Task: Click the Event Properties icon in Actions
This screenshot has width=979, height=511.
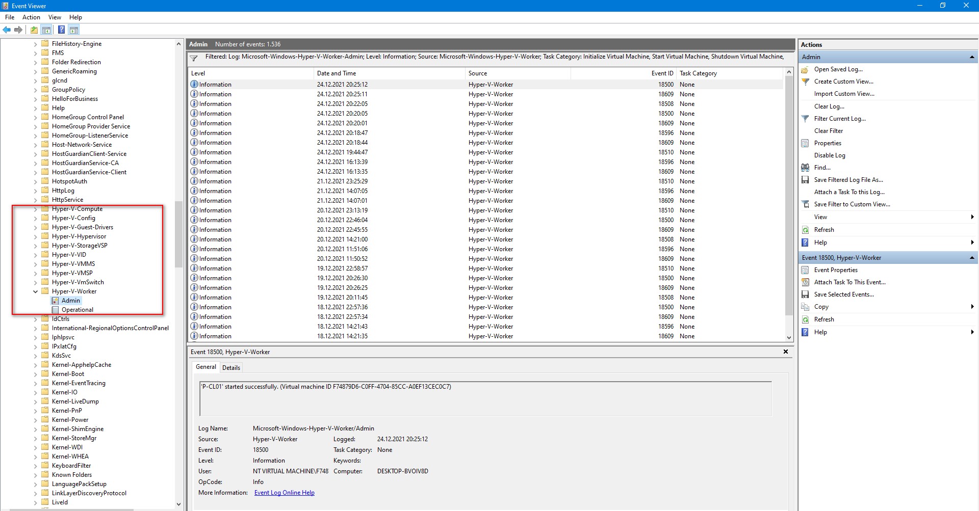Action: [x=805, y=270]
